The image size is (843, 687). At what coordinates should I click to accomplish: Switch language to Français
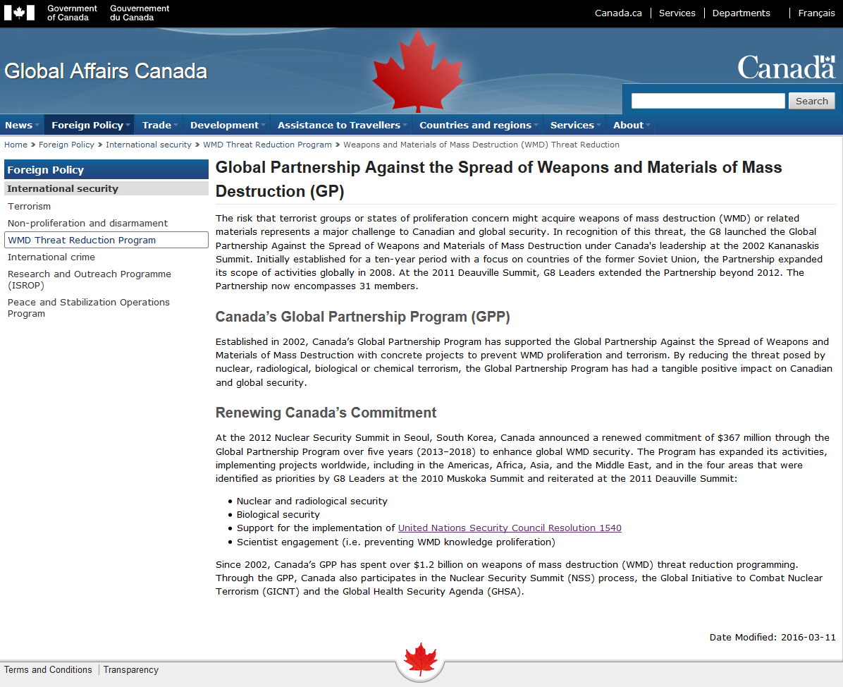coord(816,13)
